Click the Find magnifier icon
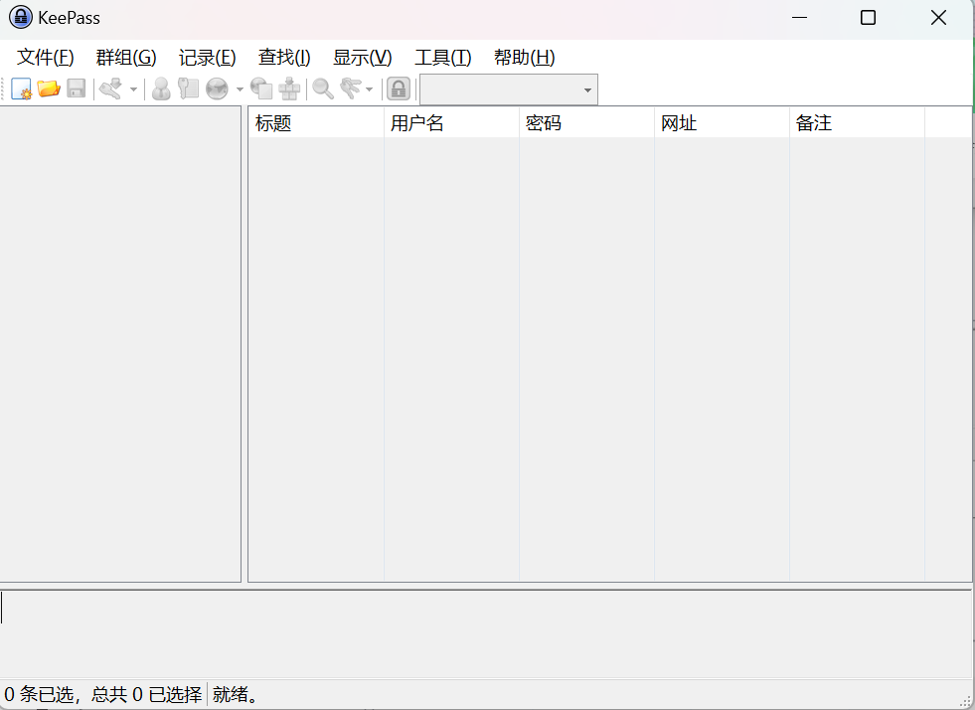 click(323, 89)
